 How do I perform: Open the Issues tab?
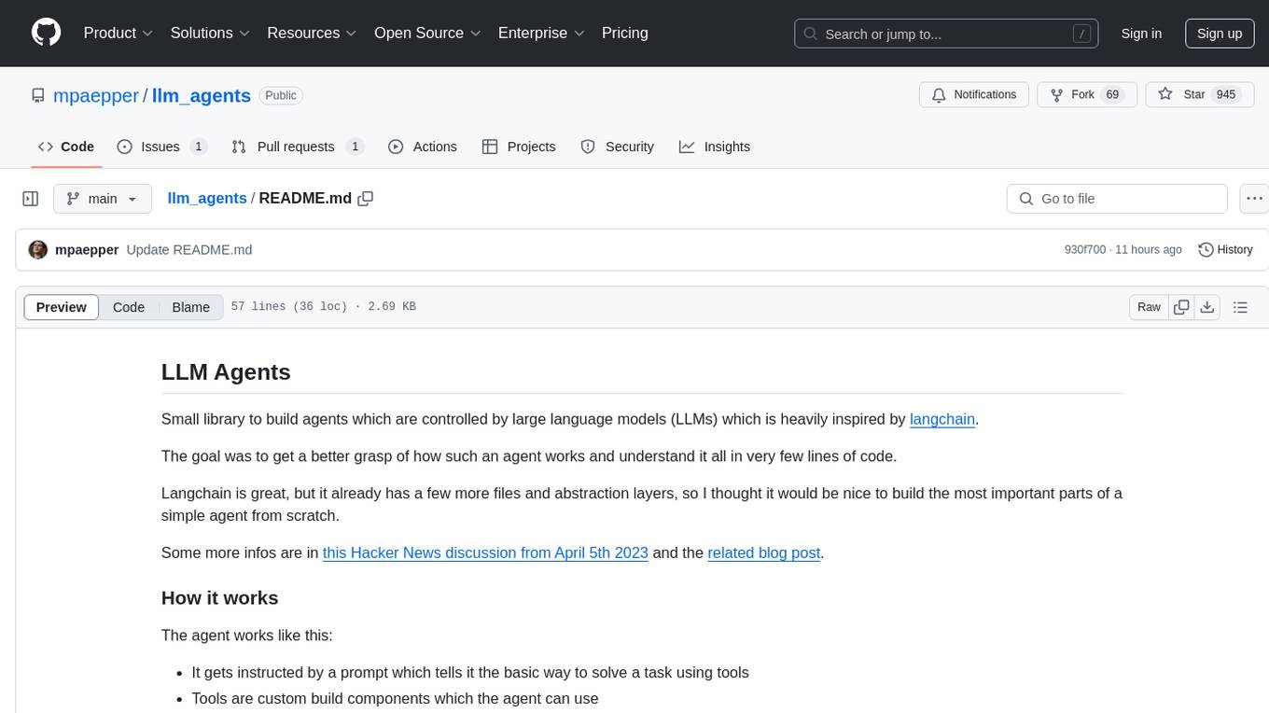162,147
